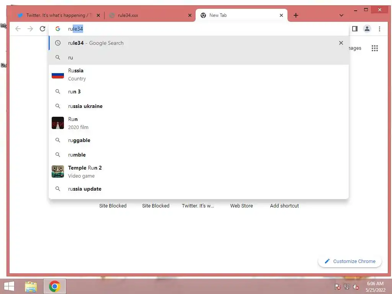Close the Twitter tab
The width and height of the screenshot is (392, 294).
tap(98, 15)
